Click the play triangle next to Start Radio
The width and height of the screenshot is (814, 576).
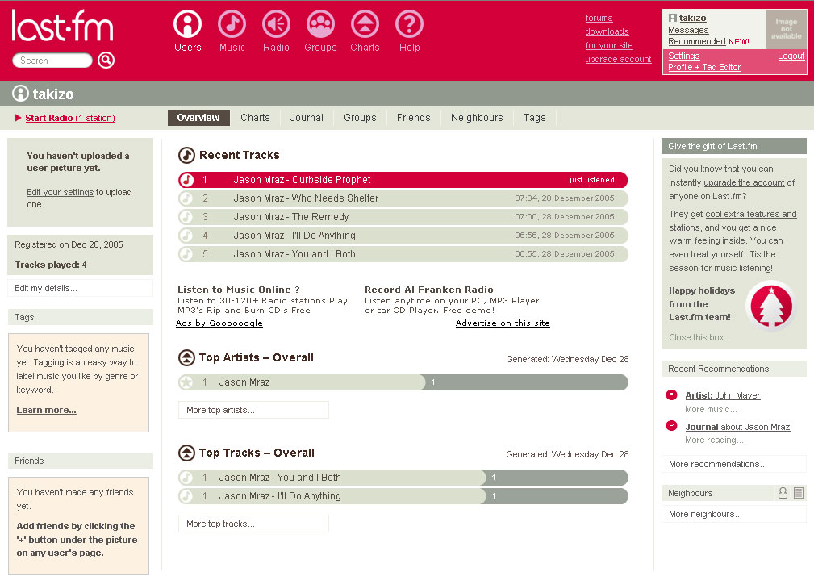point(19,118)
